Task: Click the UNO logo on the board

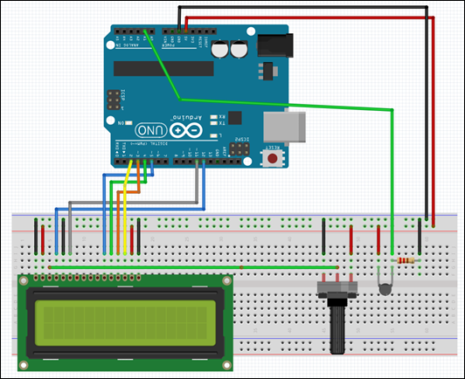Action: [x=151, y=130]
